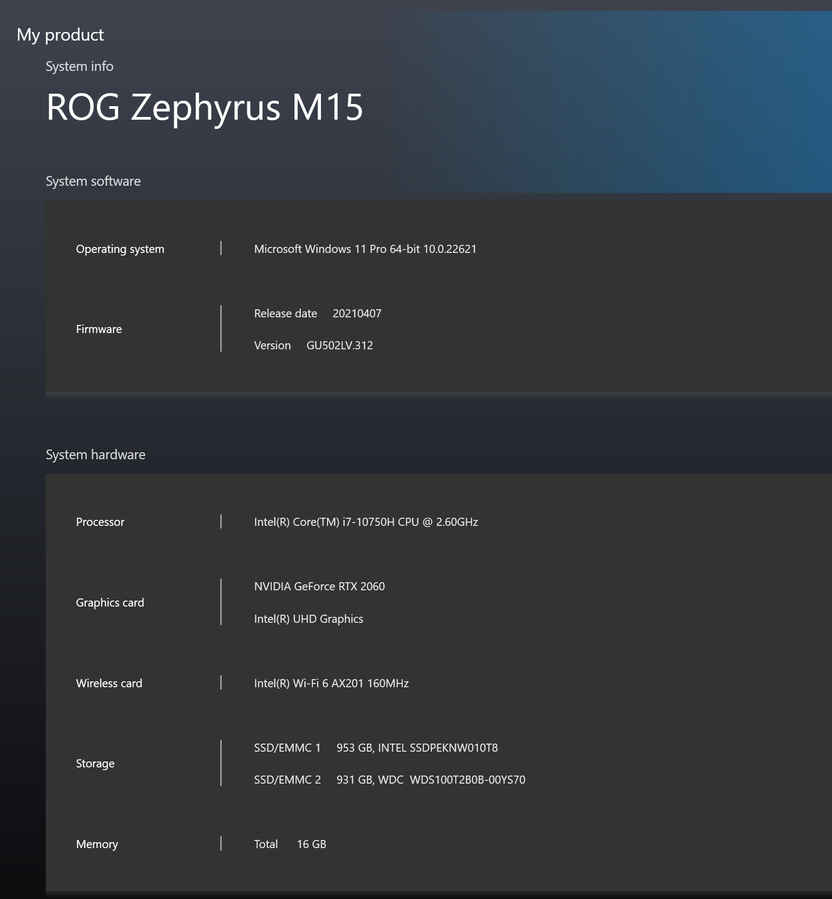
Task: Click the NVIDIA GeForce RTX 2060 entry
Action: click(x=319, y=587)
